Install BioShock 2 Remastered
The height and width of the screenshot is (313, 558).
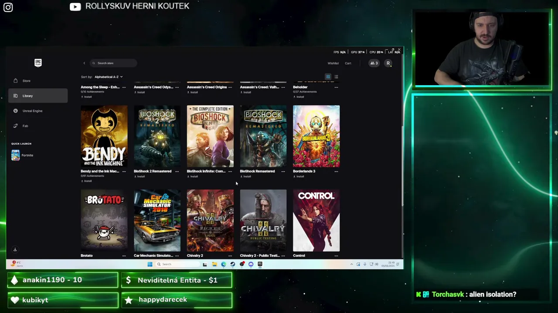[139, 176]
